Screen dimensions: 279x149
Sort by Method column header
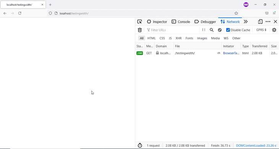[x=150, y=46]
